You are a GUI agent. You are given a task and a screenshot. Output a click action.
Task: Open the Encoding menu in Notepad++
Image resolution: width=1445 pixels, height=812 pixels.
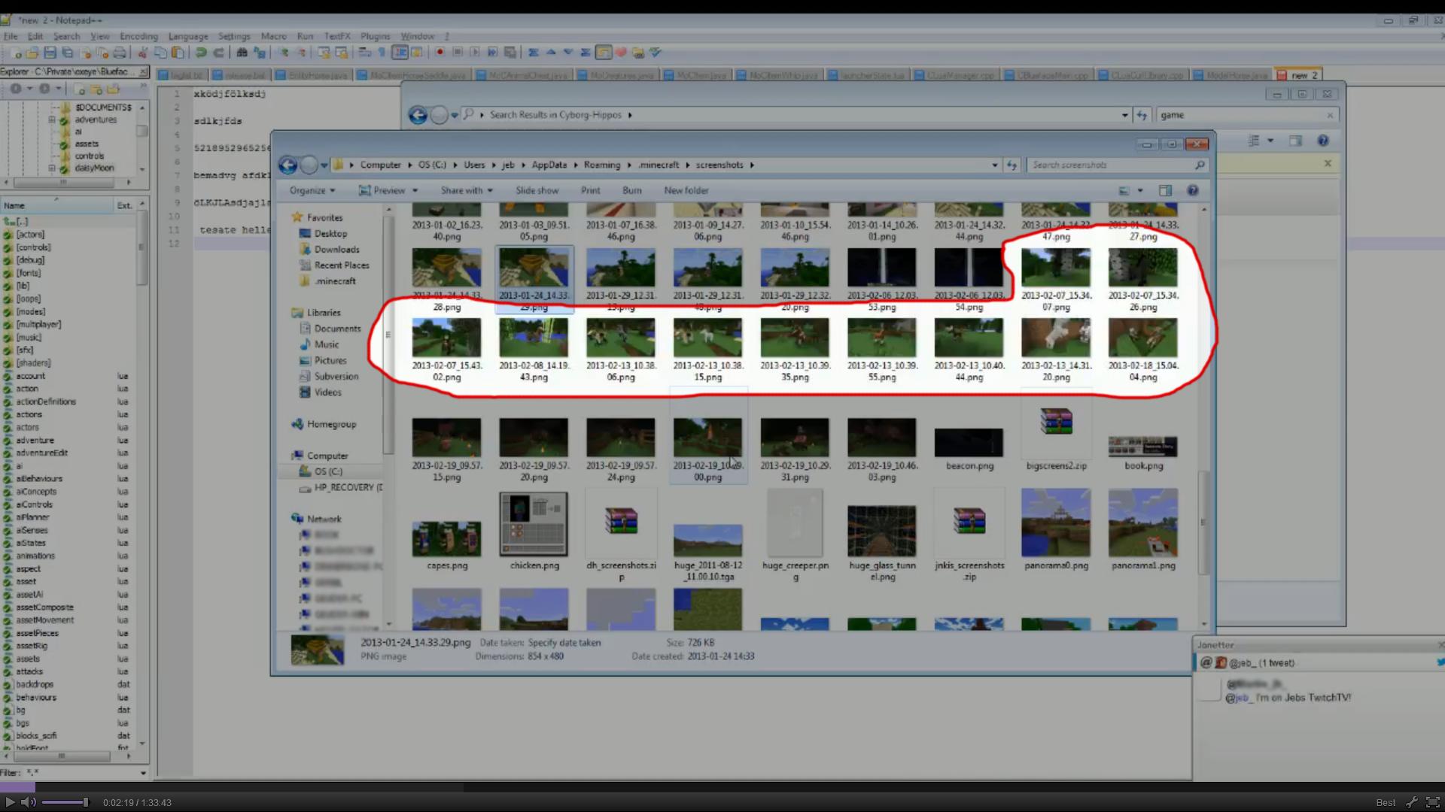pos(138,36)
